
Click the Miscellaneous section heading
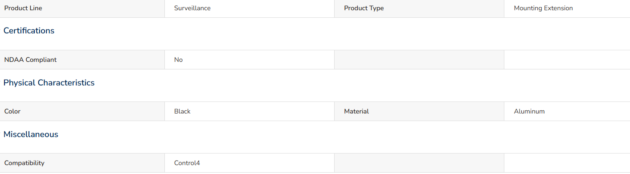[x=31, y=134]
